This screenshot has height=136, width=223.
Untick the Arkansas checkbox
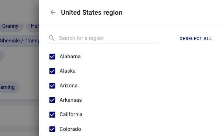(52, 100)
